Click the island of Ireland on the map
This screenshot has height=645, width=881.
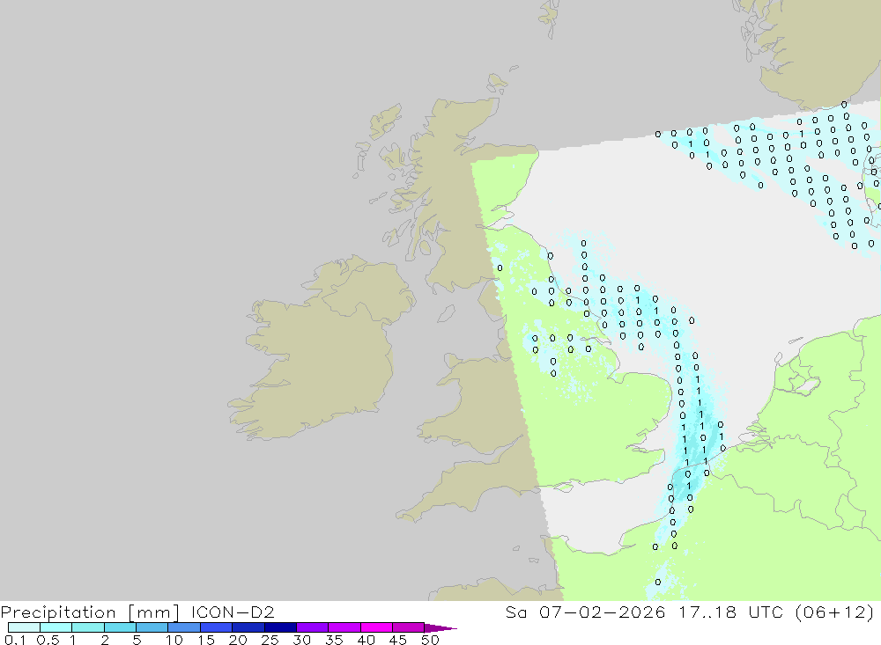pyautogui.click(x=321, y=348)
